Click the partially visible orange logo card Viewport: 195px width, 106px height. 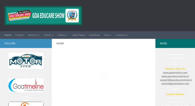[x=26, y=104]
